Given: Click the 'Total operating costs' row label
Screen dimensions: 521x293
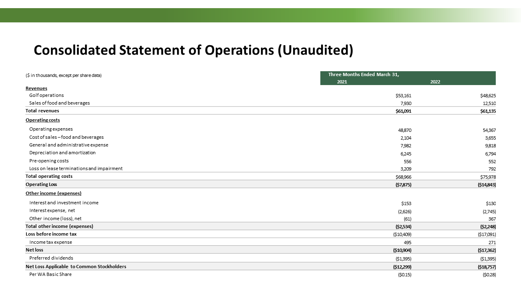Looking at the screenshot, I should click(x=49, y=176).
